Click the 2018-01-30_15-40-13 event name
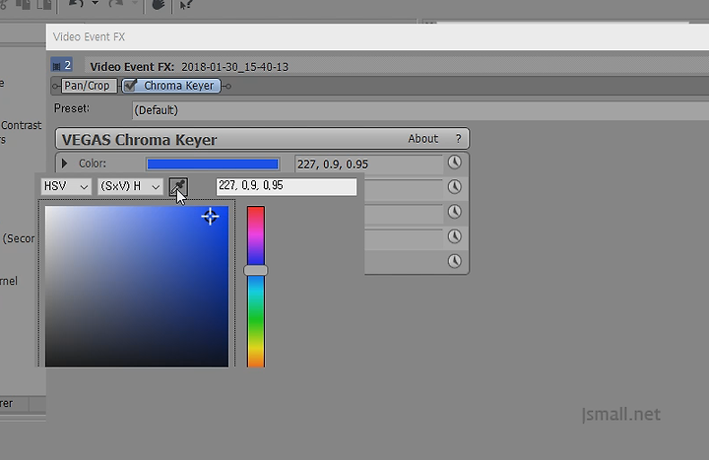The height and width of the screenshot is (460, 709). point(234,67)
